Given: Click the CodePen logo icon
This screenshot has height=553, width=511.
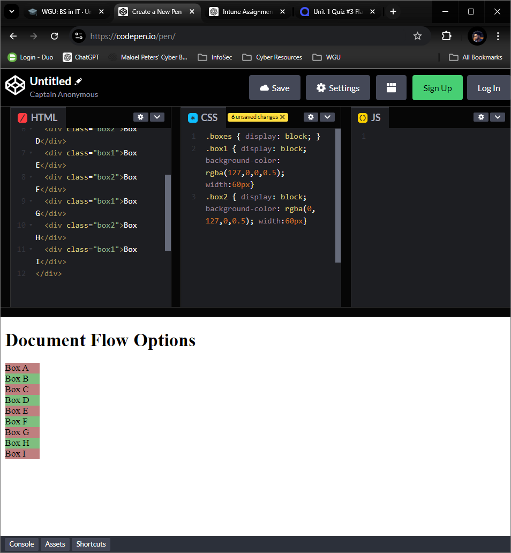Looking at the screenshot, I should [15, 85].
